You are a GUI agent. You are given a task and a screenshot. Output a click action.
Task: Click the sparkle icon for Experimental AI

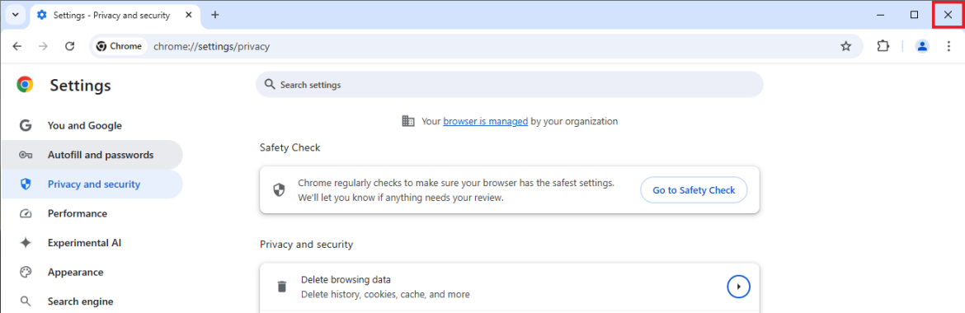coord(26,243)
